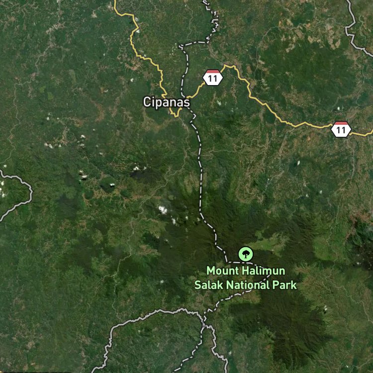Select the route 11 shield at eastern road
This screenshot has height=373, width=373.
click(341, 129)
